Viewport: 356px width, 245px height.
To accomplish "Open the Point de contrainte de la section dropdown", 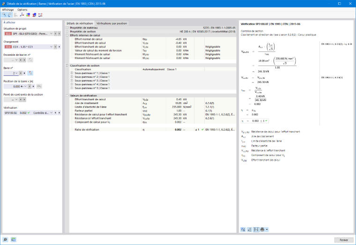I will click(x=16, y=99).
